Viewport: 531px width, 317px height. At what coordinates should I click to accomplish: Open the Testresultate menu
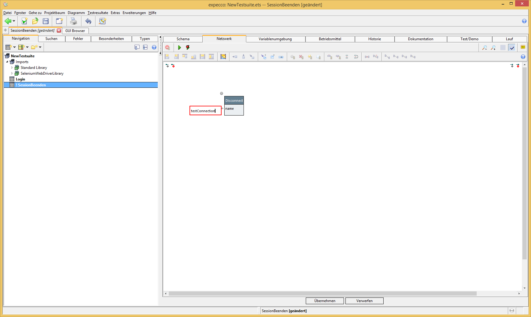[98, 13]
